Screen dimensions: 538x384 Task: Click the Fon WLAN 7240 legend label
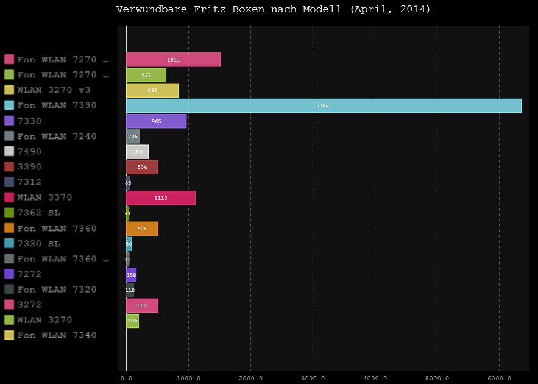tap(57, 136)
